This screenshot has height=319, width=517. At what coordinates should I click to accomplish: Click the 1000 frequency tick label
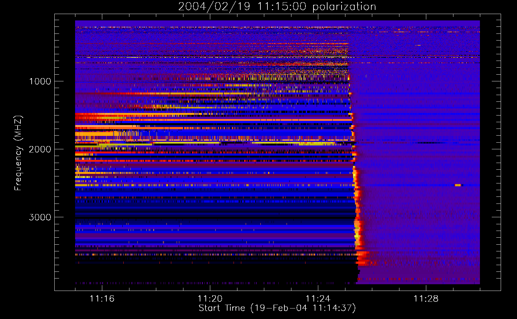coord(40,81)
